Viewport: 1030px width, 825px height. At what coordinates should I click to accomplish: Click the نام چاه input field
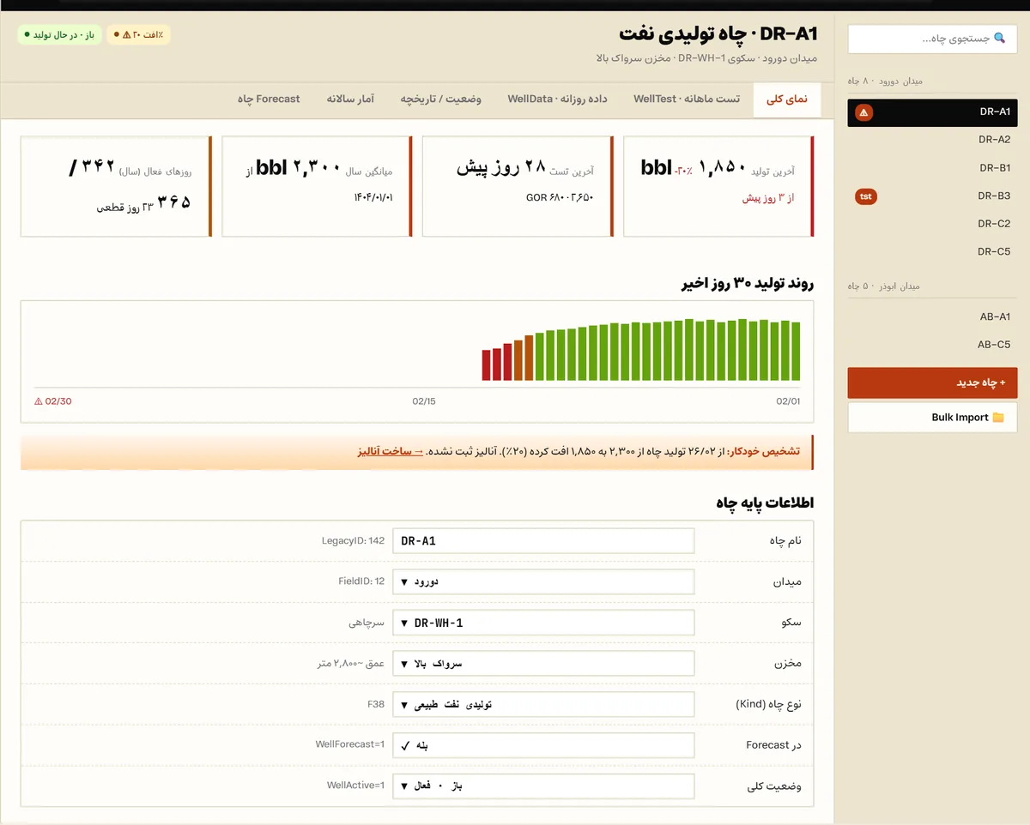[543, 541]
